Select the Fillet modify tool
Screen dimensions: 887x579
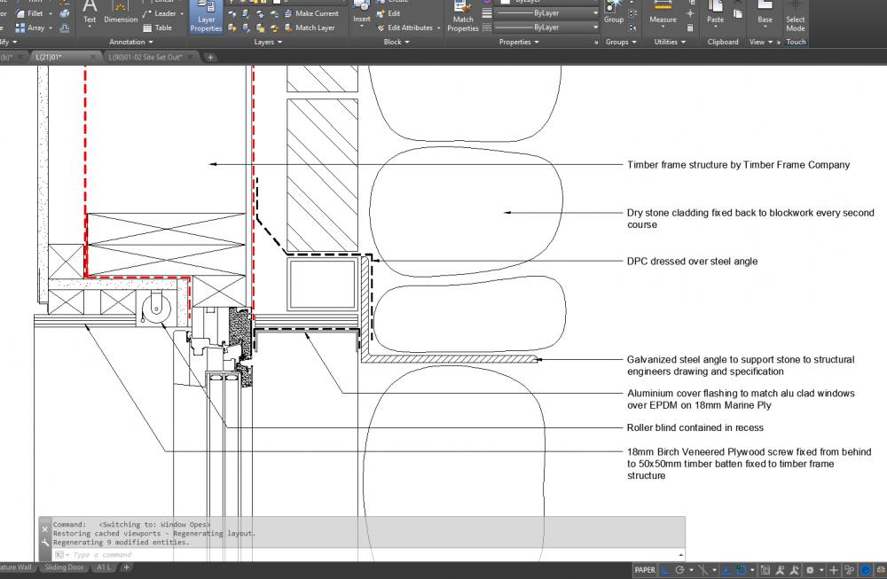pyautogui.click(x=29, y=13)
